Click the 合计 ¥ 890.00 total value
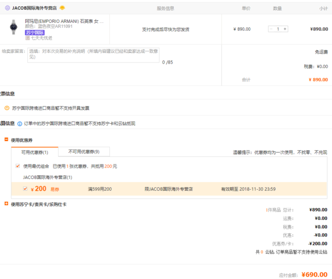 point(318,80)
